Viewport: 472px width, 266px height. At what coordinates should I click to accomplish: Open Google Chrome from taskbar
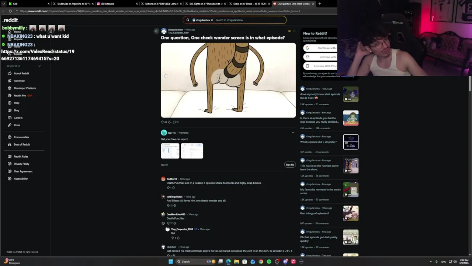(261, 262)
